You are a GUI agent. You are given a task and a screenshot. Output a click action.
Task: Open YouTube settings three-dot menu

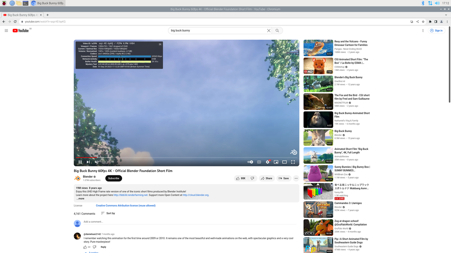click(x=423, y=30)
